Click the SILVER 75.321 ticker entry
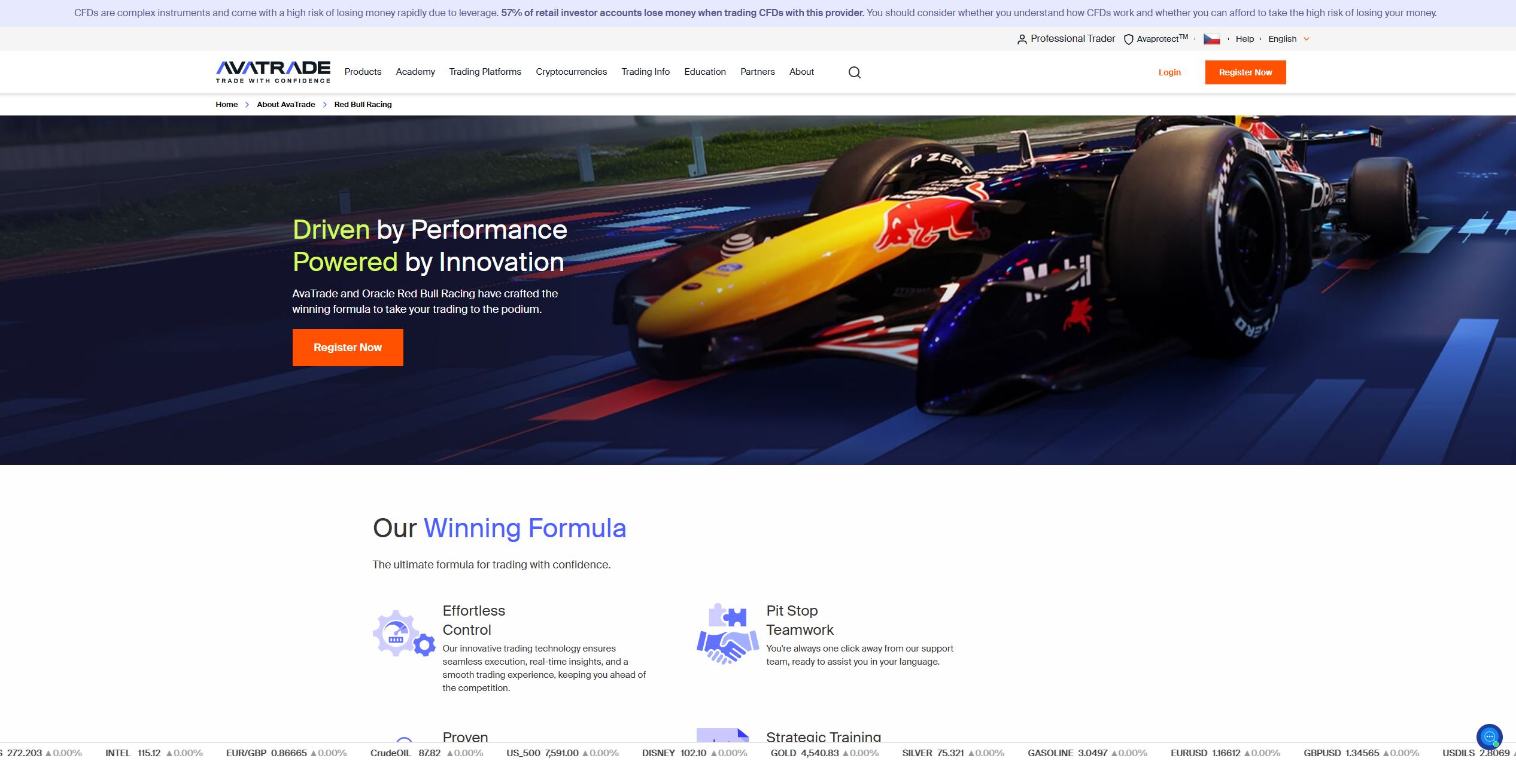Screen dimensions: 1516x764 click(953, 753)
